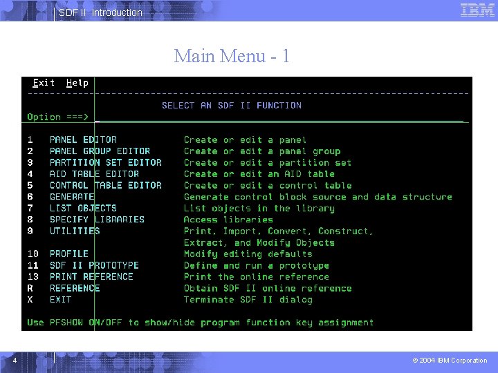Click description 'Create or edit a panel group'
498x373 pixels.
click(262, 151)
